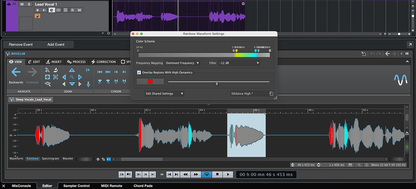Click the blue right triangle in Zoom group
This screenshot has height=189, width=416.
(80, 77)
